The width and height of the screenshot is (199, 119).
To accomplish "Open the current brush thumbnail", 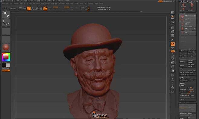I will [x=6, y=15].
